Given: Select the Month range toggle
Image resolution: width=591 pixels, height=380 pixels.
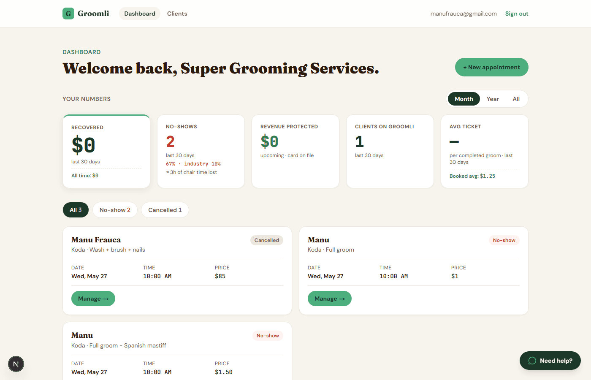Looking at the screenshot, I should coord(464,99).
